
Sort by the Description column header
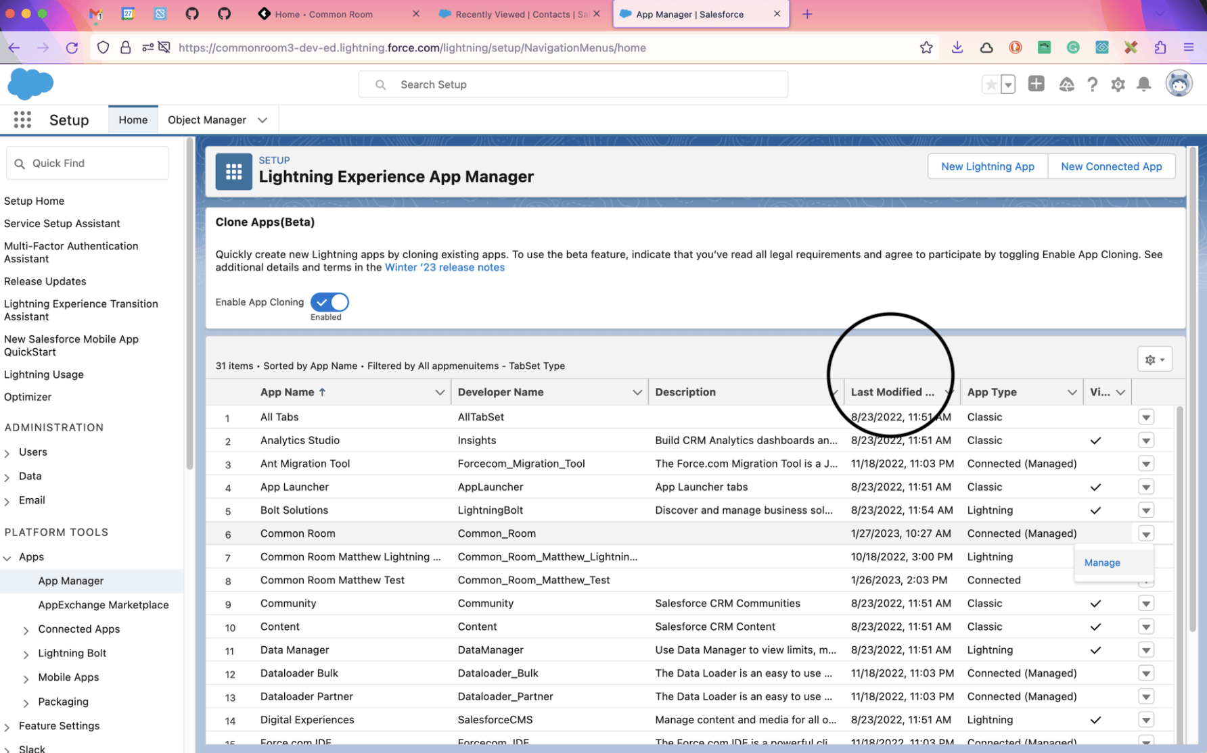685,392
